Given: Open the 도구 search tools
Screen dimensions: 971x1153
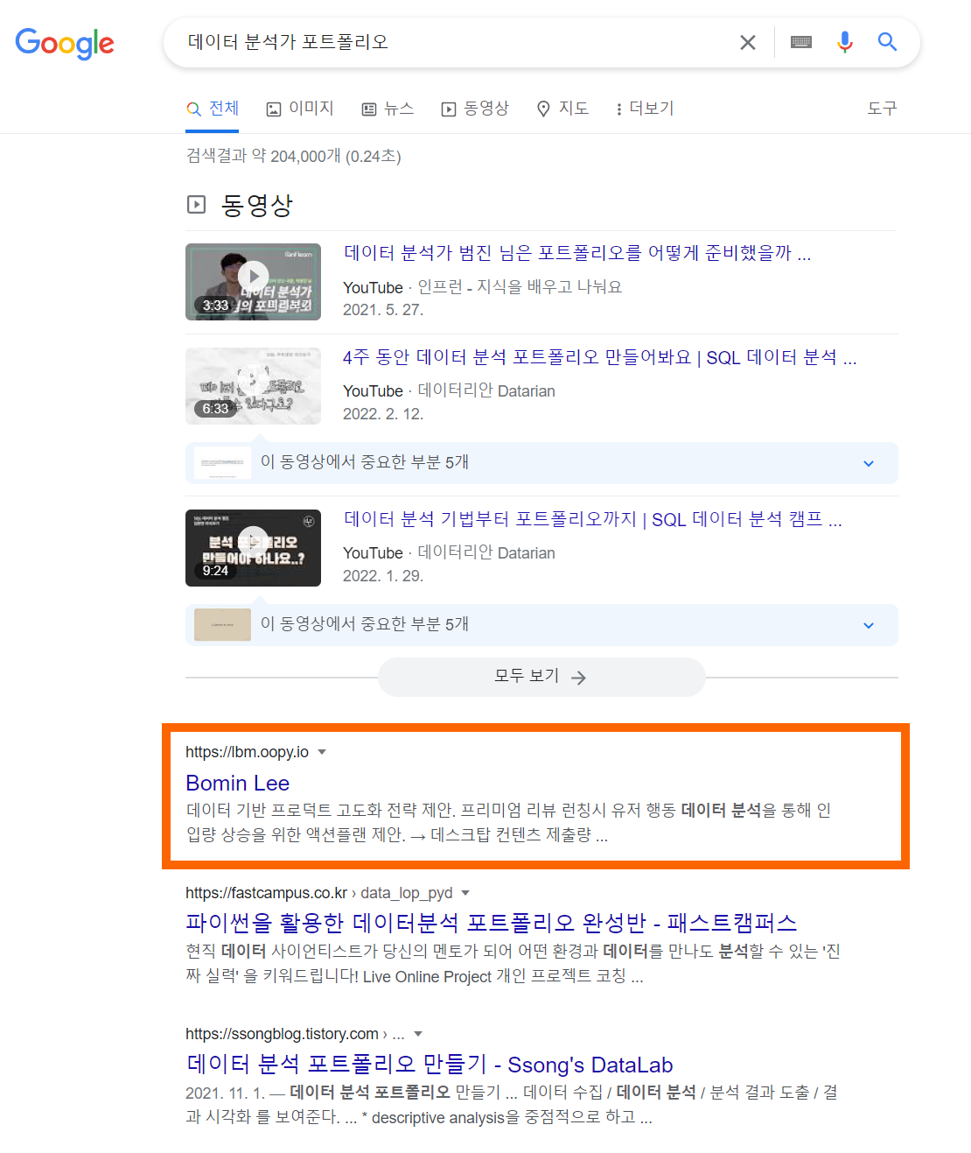Looking at the screenshot, I should coord(882,109).
